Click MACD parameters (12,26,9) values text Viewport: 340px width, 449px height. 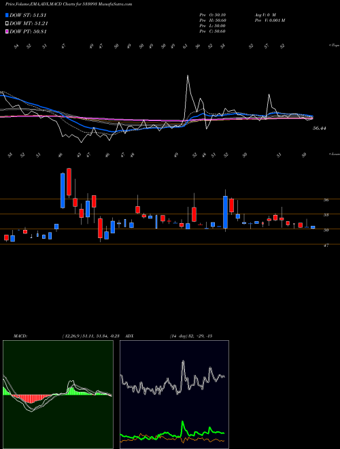pos(92,336)
